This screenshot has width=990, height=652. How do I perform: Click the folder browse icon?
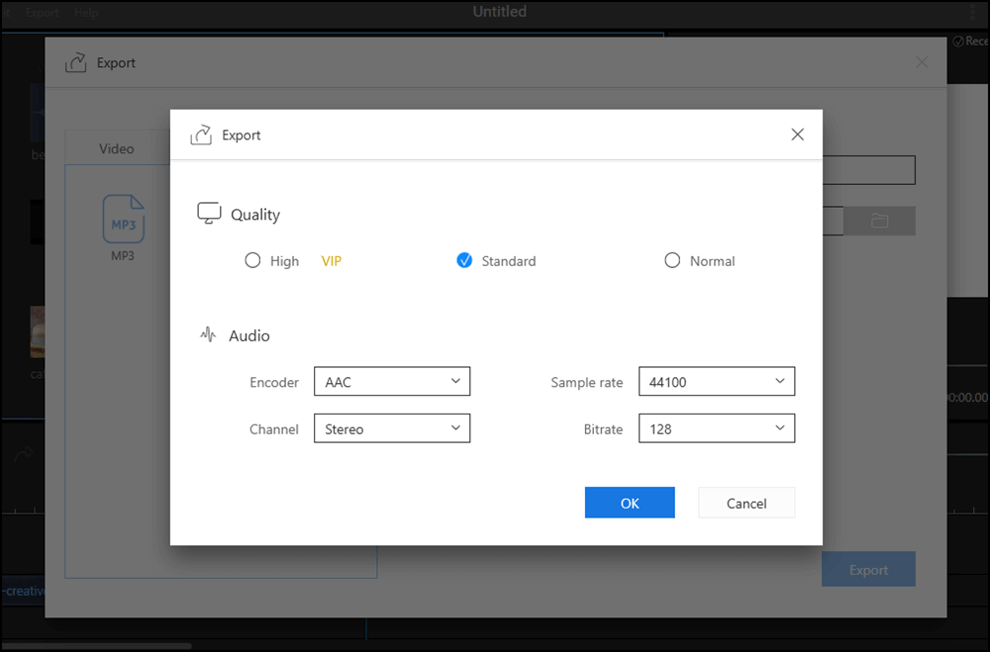[879, 221]
